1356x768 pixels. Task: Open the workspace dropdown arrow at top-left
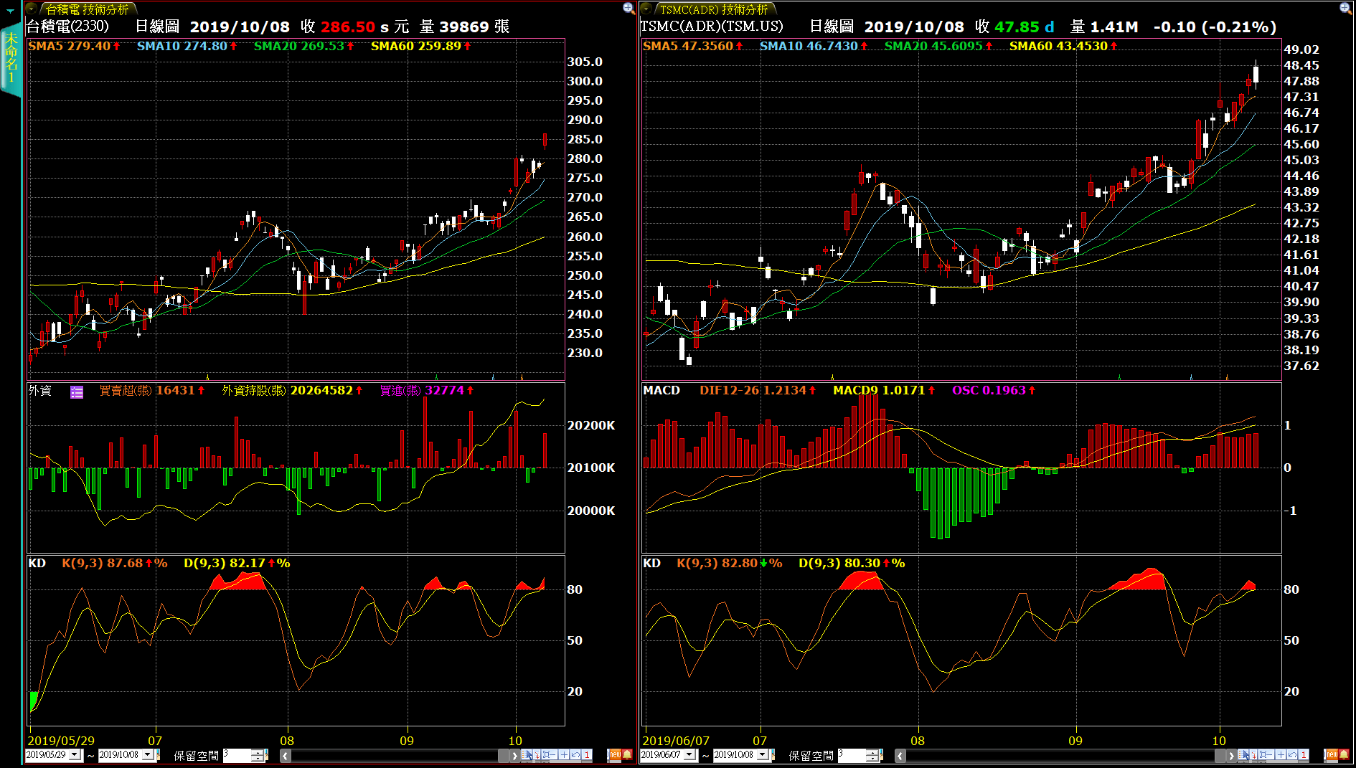(x=10, y=11)
